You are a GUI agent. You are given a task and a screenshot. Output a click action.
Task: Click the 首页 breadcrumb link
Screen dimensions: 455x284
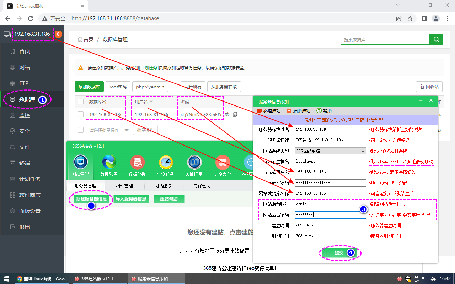pyautogui.click(x=86, y=39)
